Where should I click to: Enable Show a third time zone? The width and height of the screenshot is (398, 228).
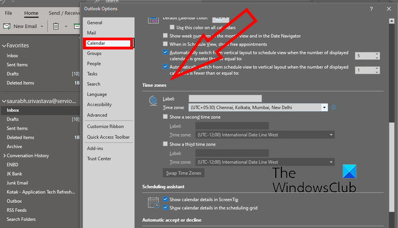(165, 144)
